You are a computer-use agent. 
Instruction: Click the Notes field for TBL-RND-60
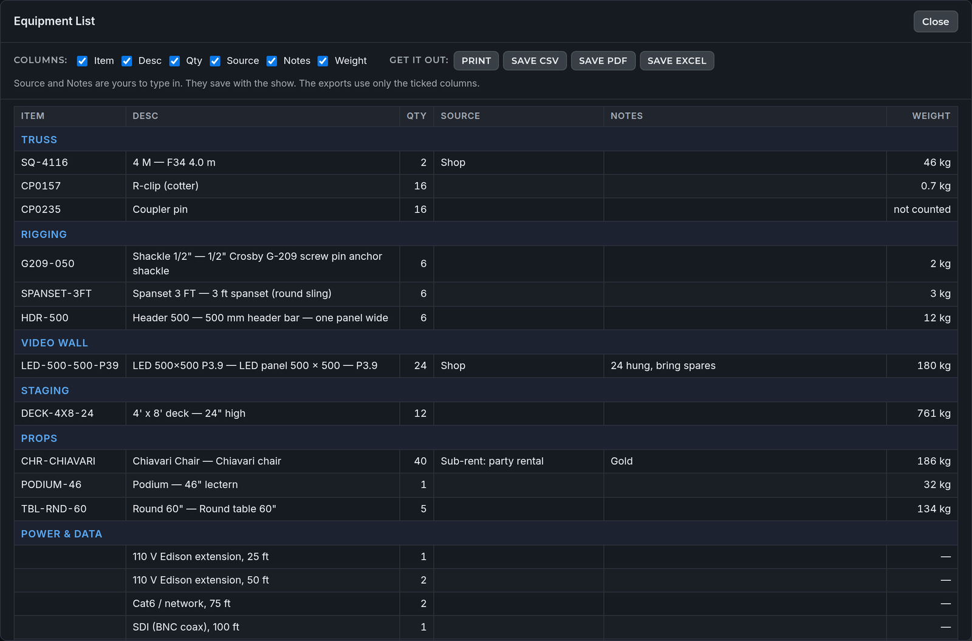(745, 509)
